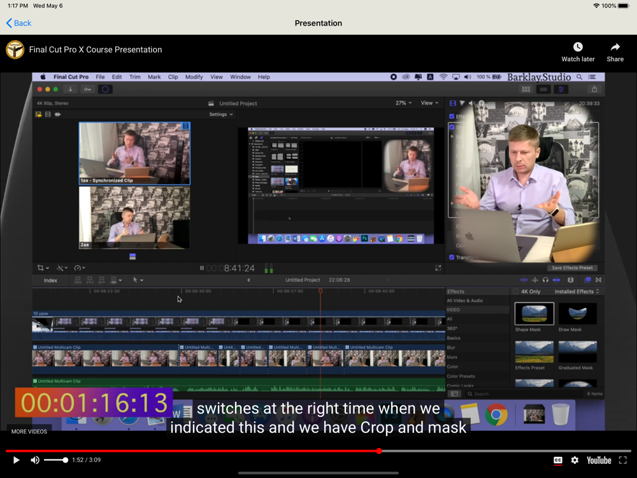Pause playback in the viewer
Image resolution: width=637 pixels, height=478 pixels.
[201, 268]
